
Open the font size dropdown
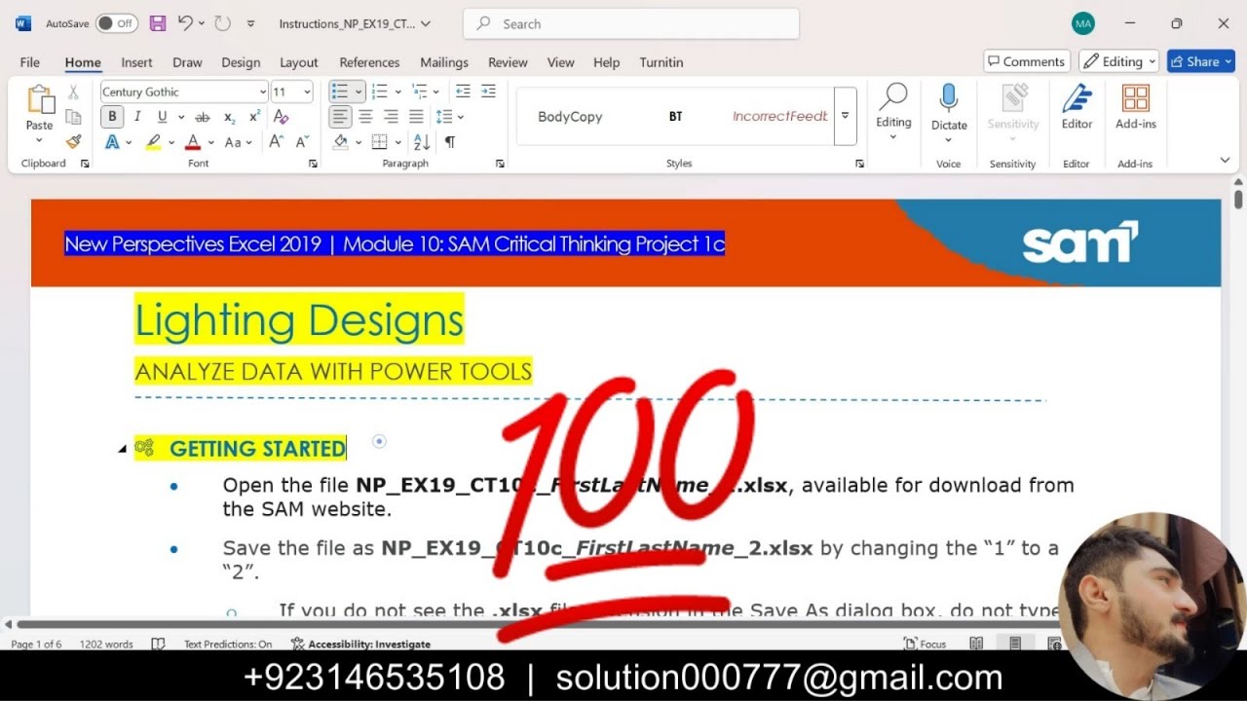point(308,92)
